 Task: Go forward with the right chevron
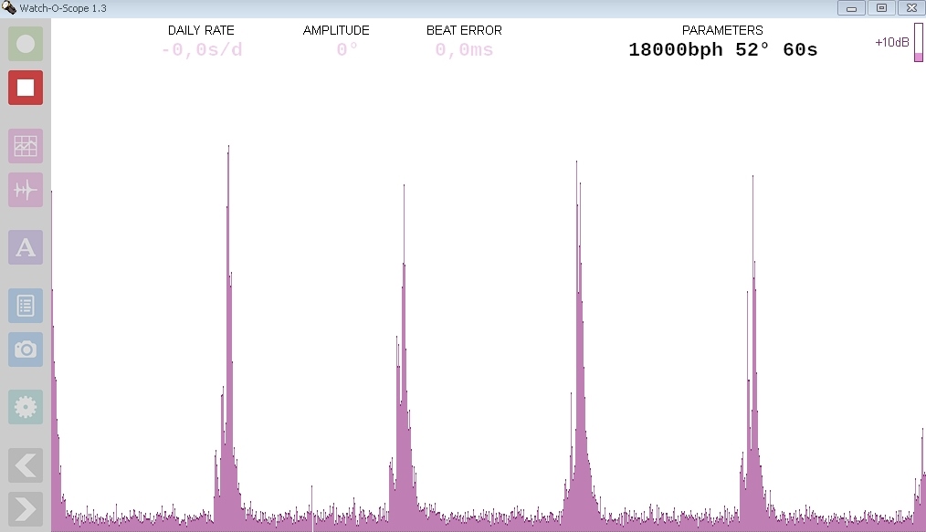point(26,509)
